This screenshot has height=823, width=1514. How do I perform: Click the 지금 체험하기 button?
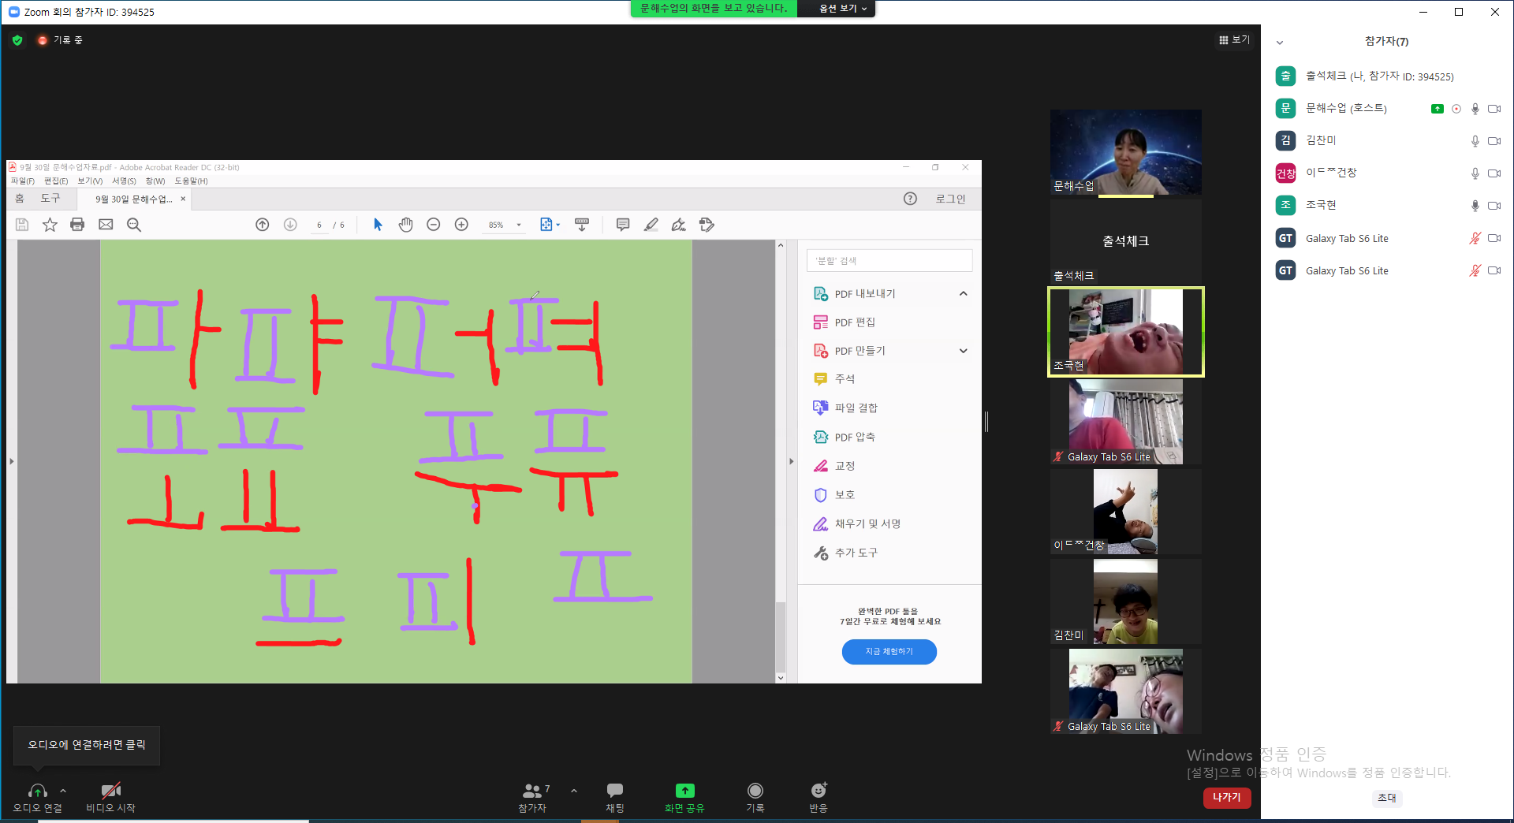point(889,652)
